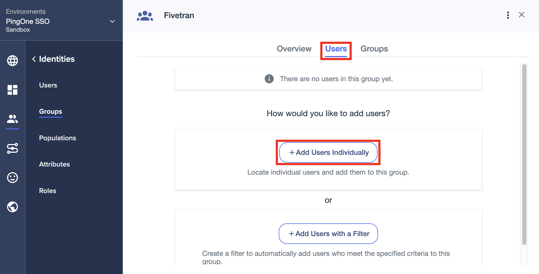Open Roles in the Identities menu
539x274 pixels.
[x=48, y=191]
